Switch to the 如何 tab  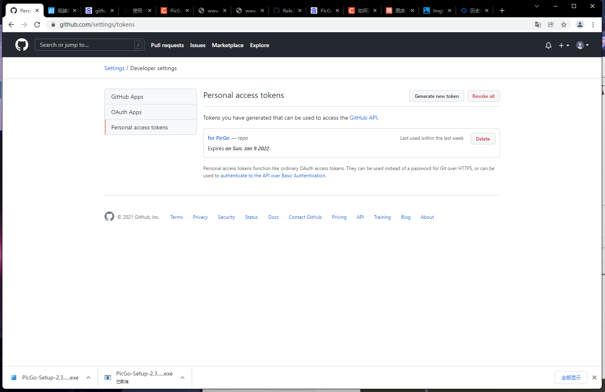point(362,10)
